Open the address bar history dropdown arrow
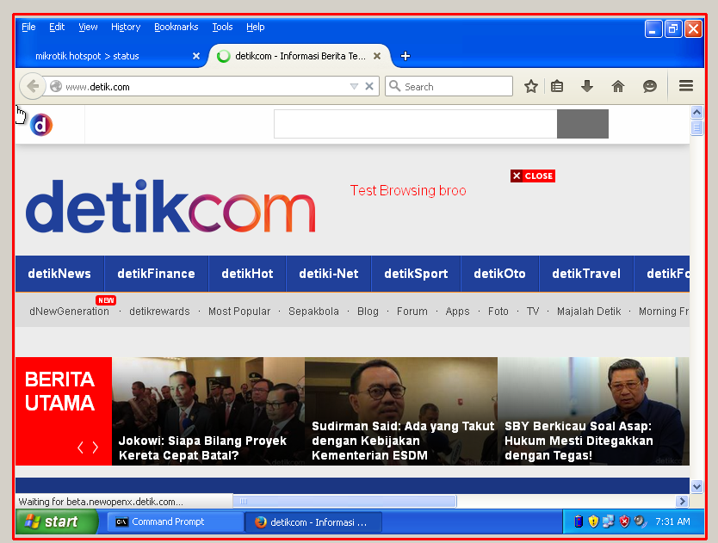718x543 pixels. [354, 86]
